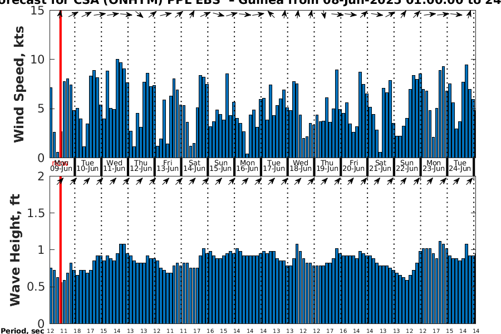Viewport: 501px width, 334px height.
Task: Select the 'Sun 15-Jun' date label
Action: [x=221, y=166]
